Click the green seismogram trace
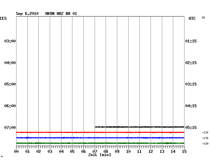 tap(100, 143)
